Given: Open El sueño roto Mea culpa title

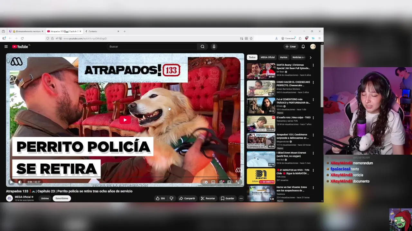Looking at the screenshot, I should point(294,117).
